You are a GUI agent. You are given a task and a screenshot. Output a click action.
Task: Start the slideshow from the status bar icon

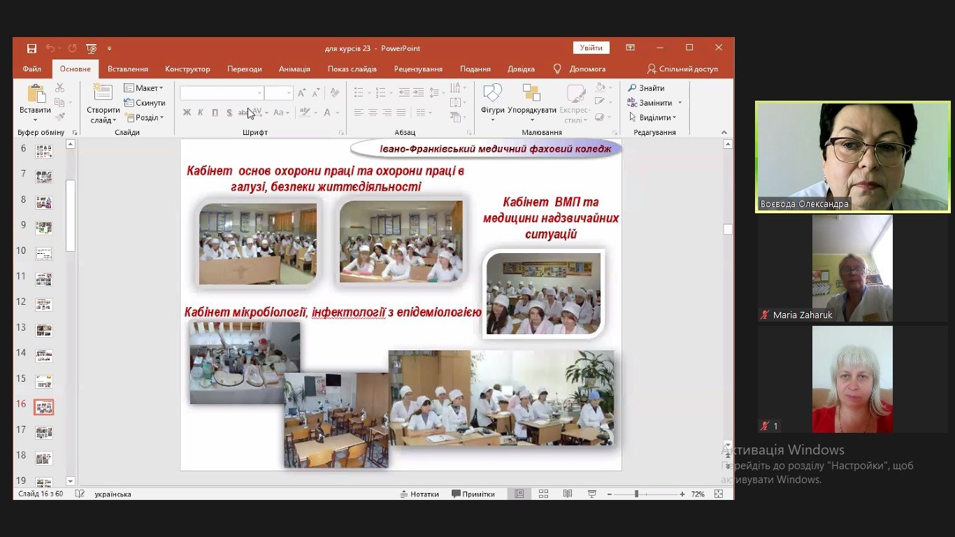click(592, 494)
